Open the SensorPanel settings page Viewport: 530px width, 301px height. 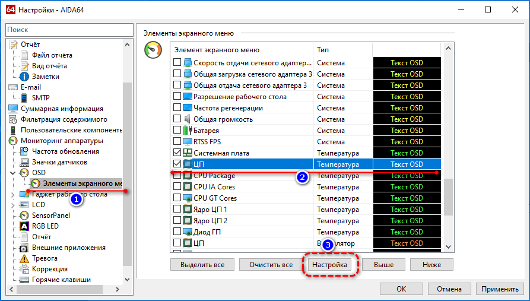[50, 216]
